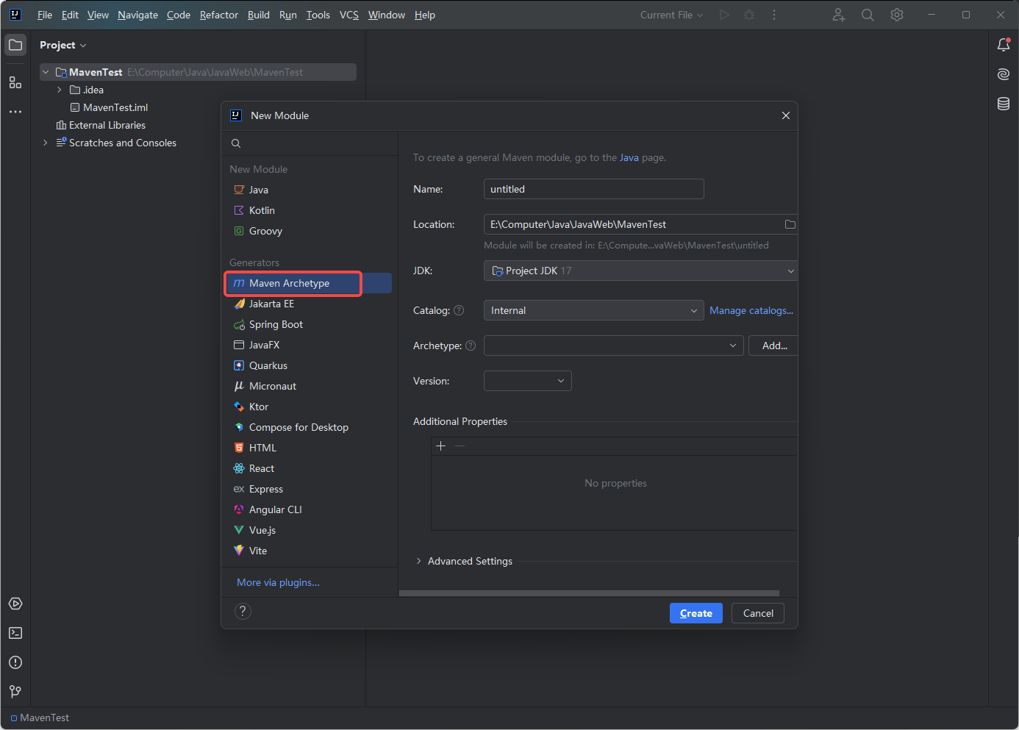Click the Create button
1019x730 pixels.
pos(696,613)
